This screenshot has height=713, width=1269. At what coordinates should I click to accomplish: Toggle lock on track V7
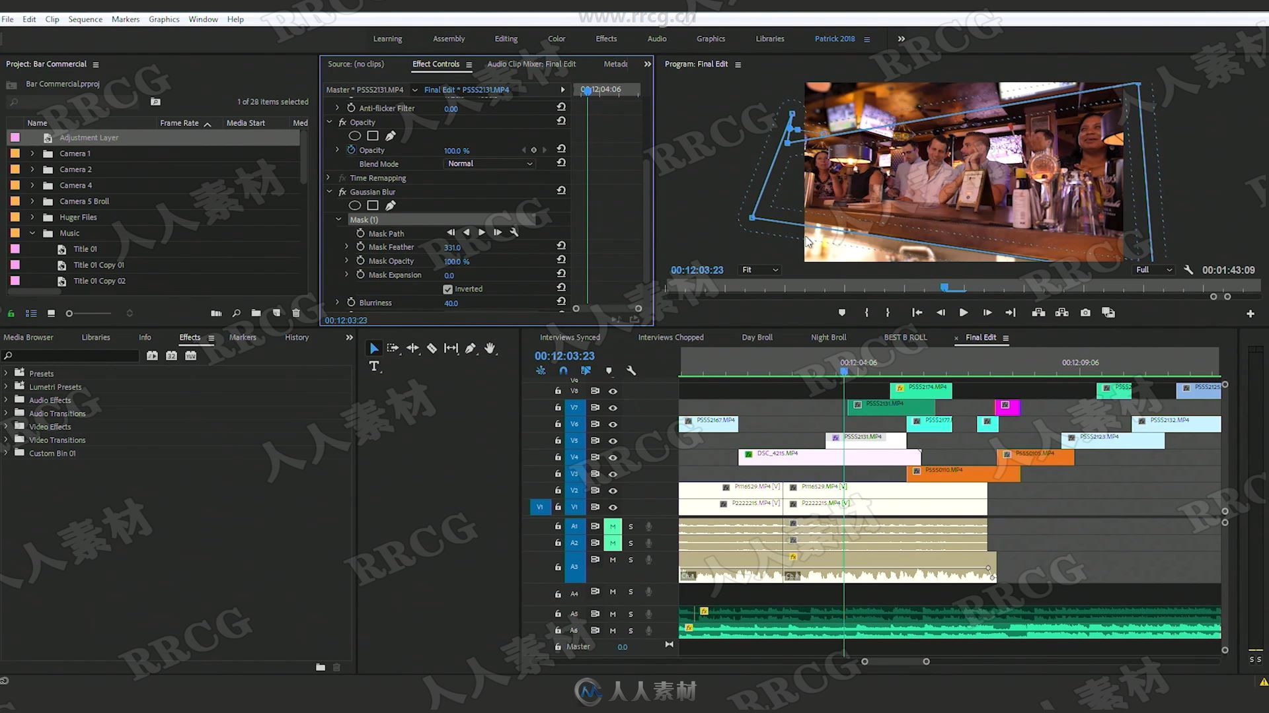pos(558,407)
